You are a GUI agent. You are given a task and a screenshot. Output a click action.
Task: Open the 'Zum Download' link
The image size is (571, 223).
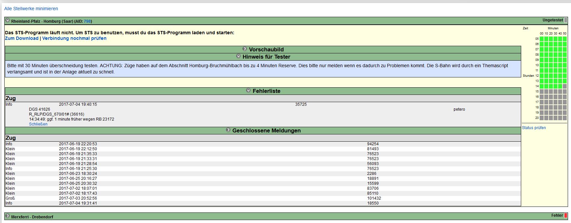click(x=21, y=38)
